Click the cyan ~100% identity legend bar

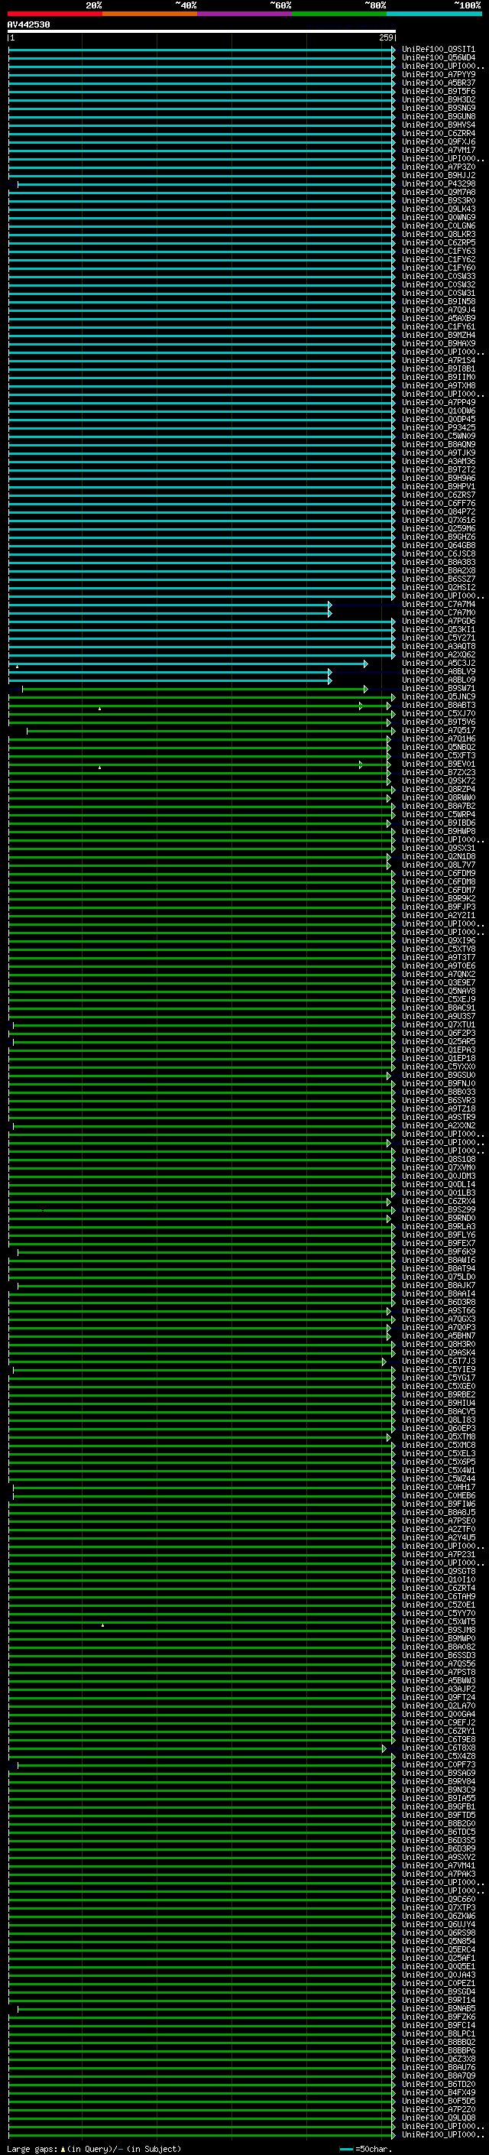click(x=434, y=14)
